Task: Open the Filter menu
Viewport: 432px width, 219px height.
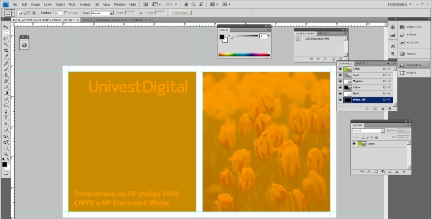Action: click(72, 5)
